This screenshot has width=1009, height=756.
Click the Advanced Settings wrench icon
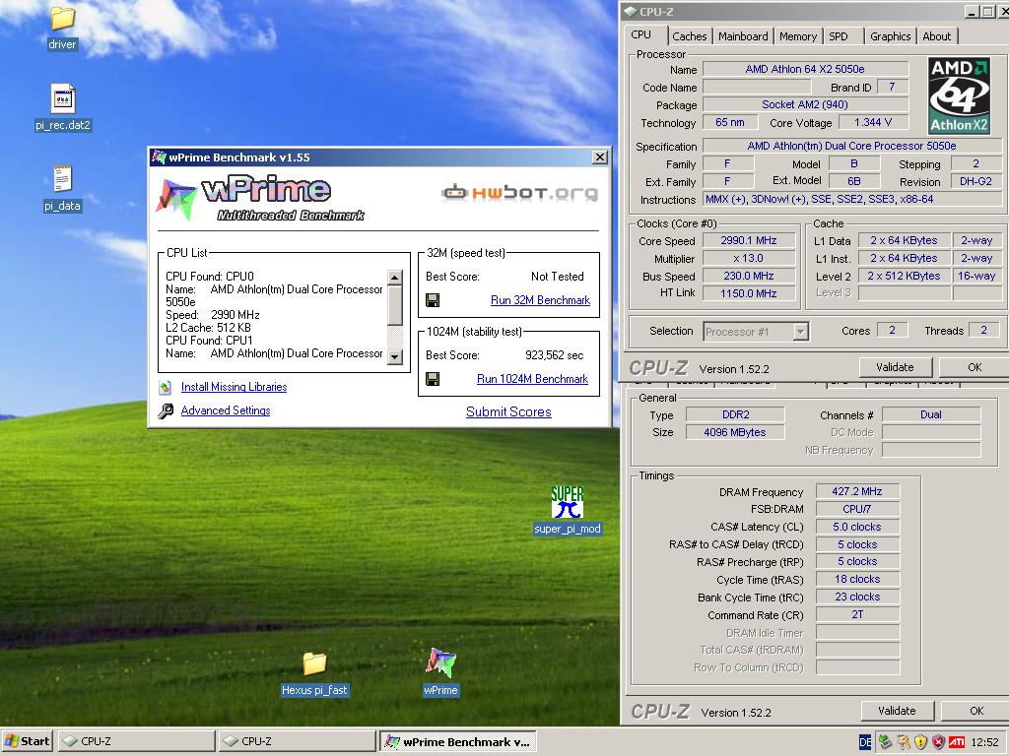click(x=166, y=410)
